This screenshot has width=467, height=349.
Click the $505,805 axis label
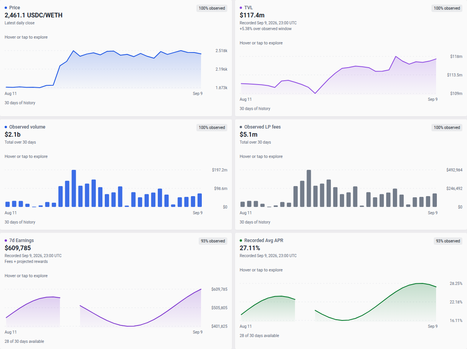pos(219,308)
